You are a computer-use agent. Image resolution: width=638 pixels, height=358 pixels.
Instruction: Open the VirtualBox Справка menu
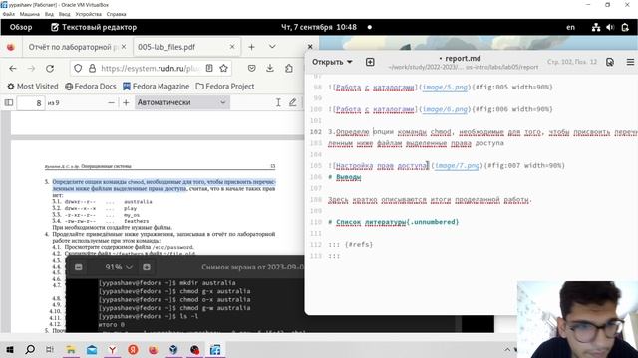(116, 14)
